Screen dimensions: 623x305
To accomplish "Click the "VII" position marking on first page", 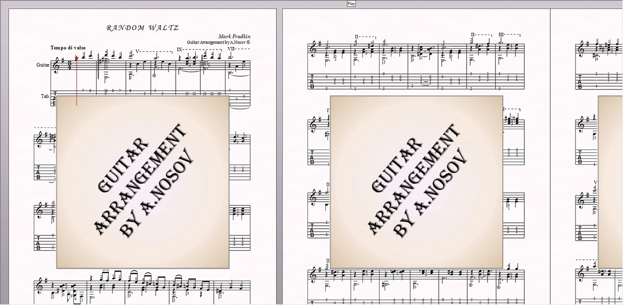I will coord(231,48).
